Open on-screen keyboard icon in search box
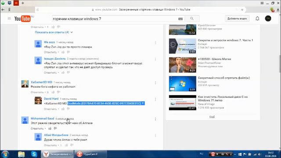Viewport: 281px width, 158px height. click(180, 19)
